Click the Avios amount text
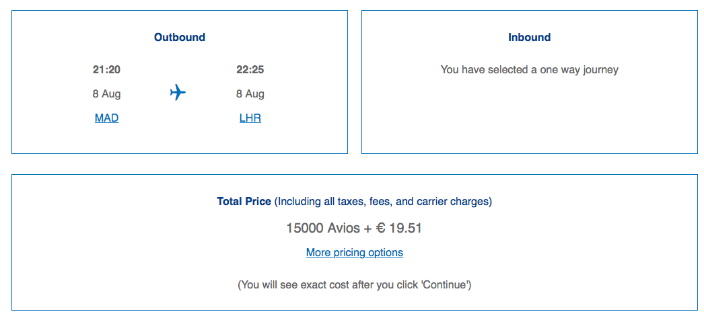Viewport: 704px width, 318px height. [323, 229]
